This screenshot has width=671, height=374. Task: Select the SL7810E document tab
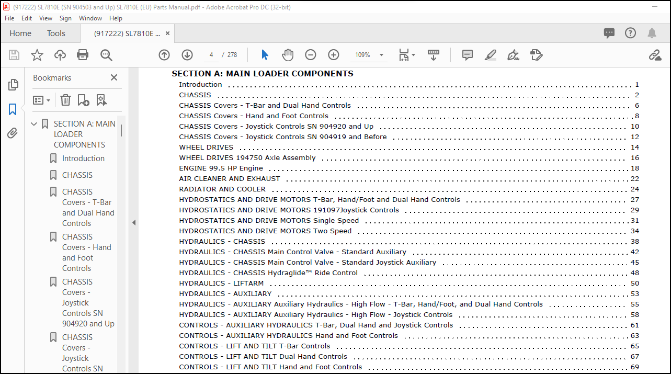tap(127, 33)
